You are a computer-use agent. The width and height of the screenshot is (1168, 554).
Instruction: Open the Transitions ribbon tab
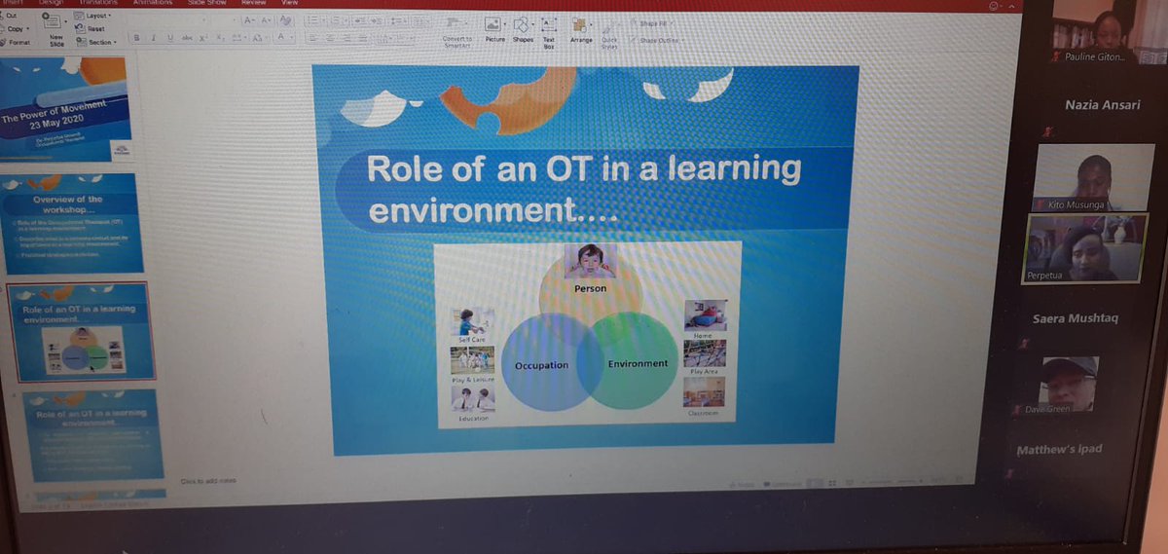point(98,3)
